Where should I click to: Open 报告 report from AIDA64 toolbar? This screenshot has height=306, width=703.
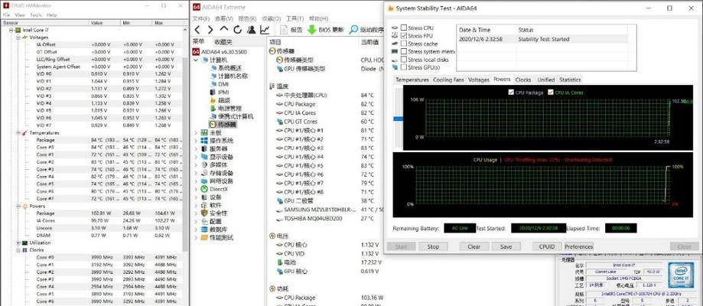291,30
